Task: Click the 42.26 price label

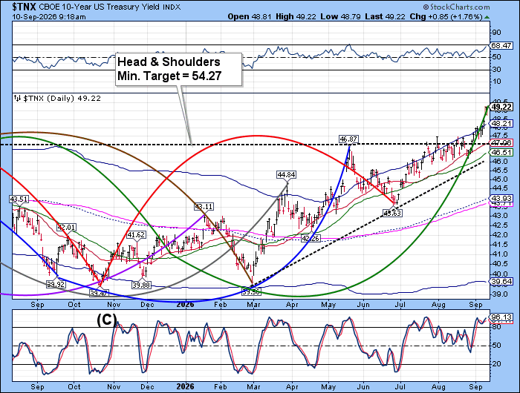Action: (311, 239)
